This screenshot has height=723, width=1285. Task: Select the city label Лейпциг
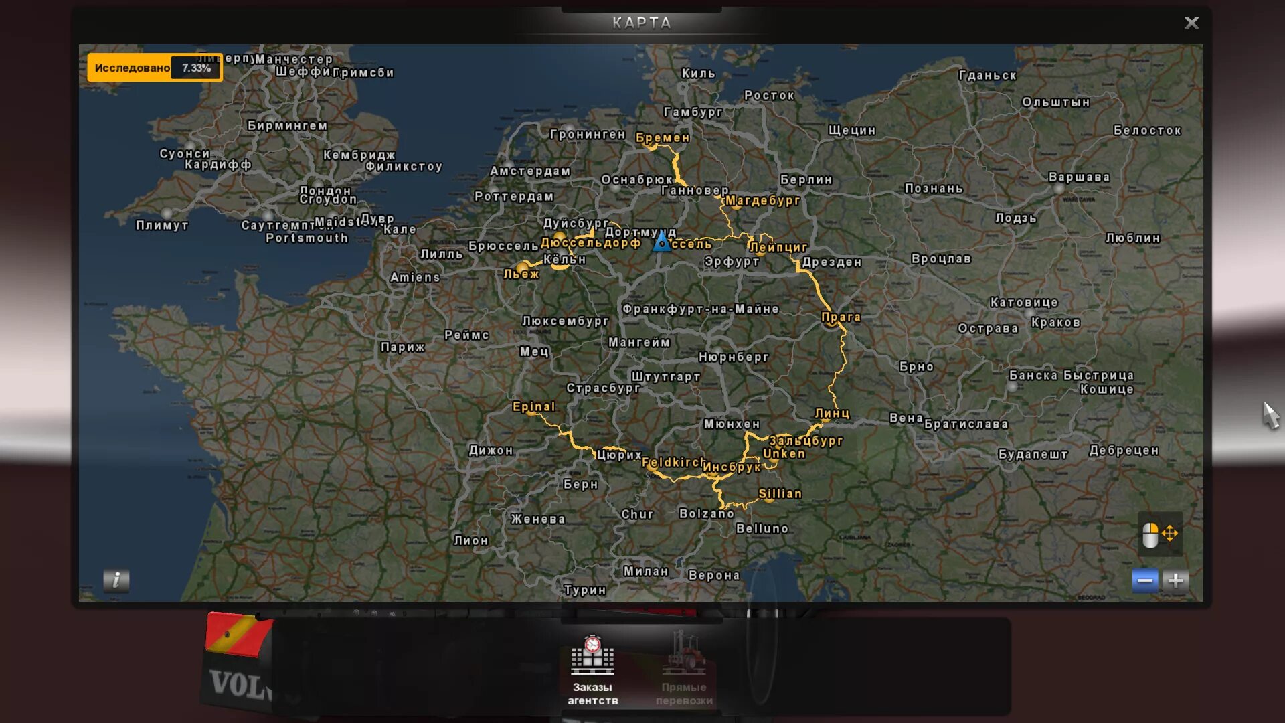[778, 248]
